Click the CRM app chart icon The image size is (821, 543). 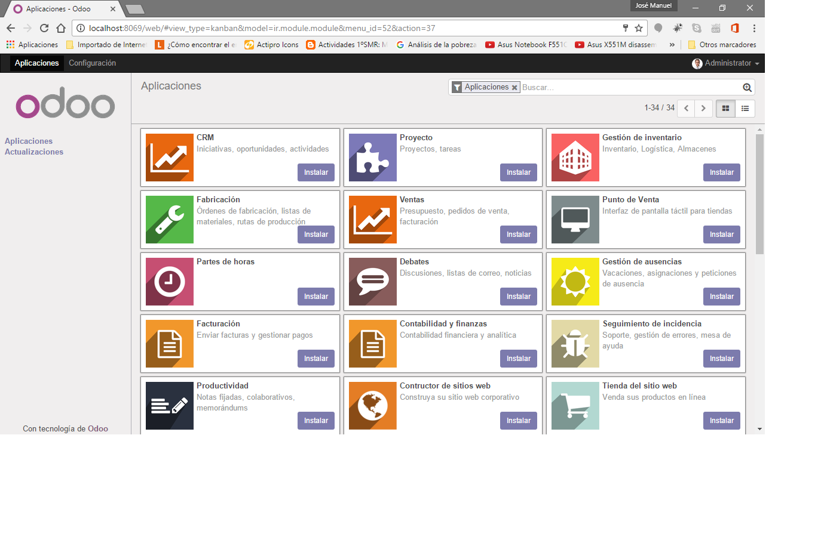click(x=170, y=158)
